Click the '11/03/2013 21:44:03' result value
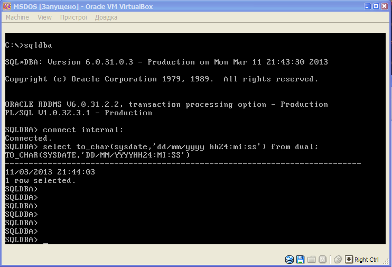Screen dimensions: 392x267 click(x=50, y=172)
